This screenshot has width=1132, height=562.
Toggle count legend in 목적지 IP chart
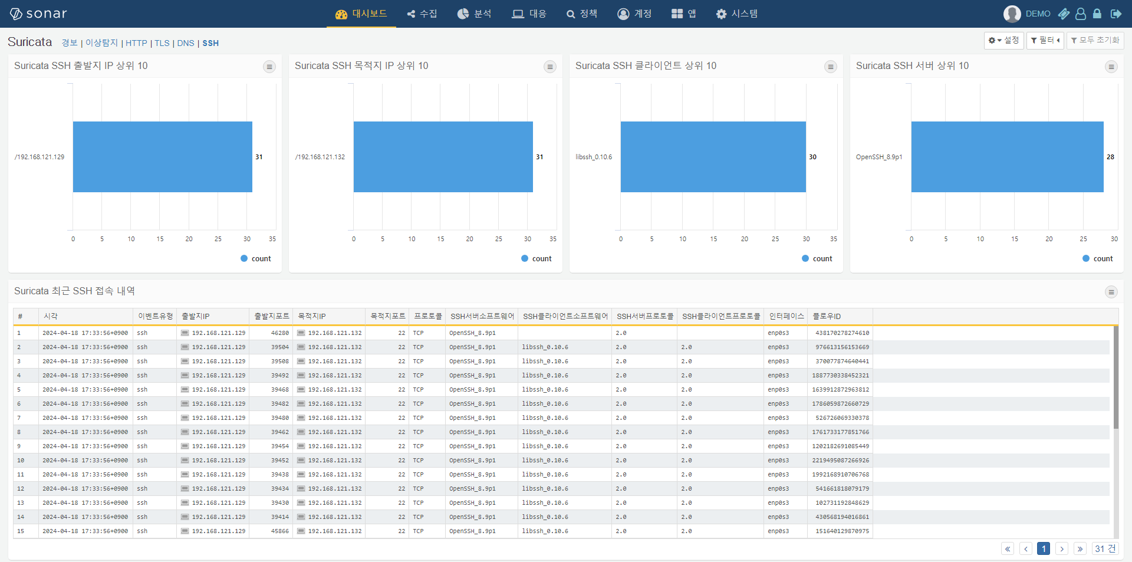[537, 258]
